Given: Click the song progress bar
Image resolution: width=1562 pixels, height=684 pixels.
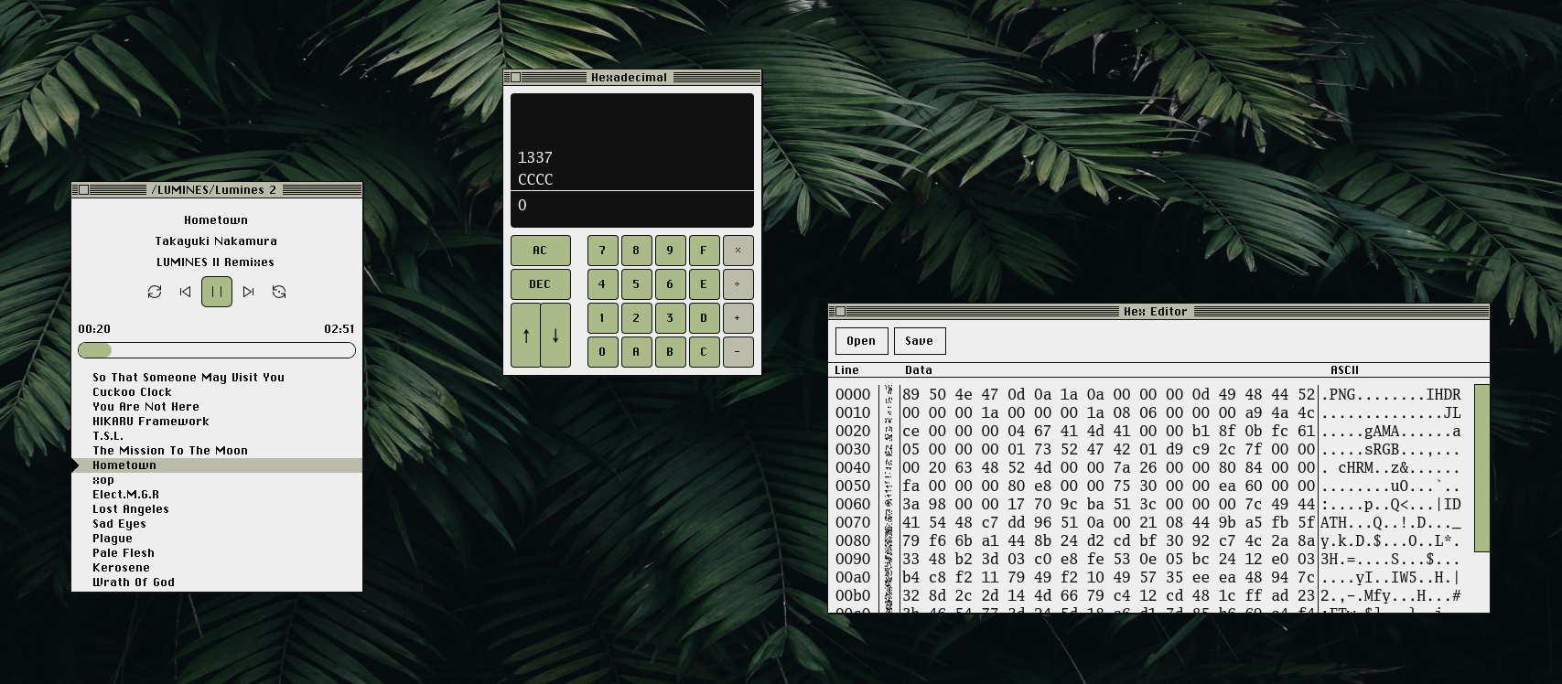Looking at the screenshot, I should pyautogui.click(x=217, y=350).
